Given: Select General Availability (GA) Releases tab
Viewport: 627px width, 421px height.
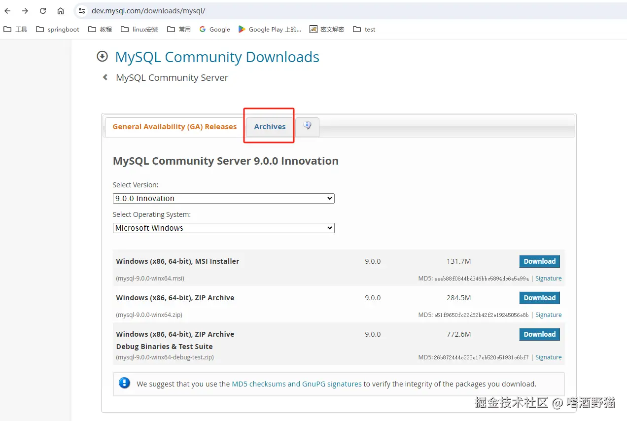Looking at the screenshot, I should pos(174,127).
